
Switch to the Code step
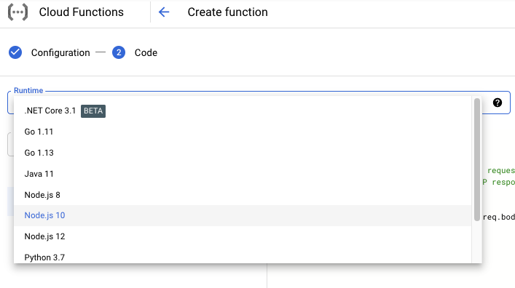pos(146,53)
